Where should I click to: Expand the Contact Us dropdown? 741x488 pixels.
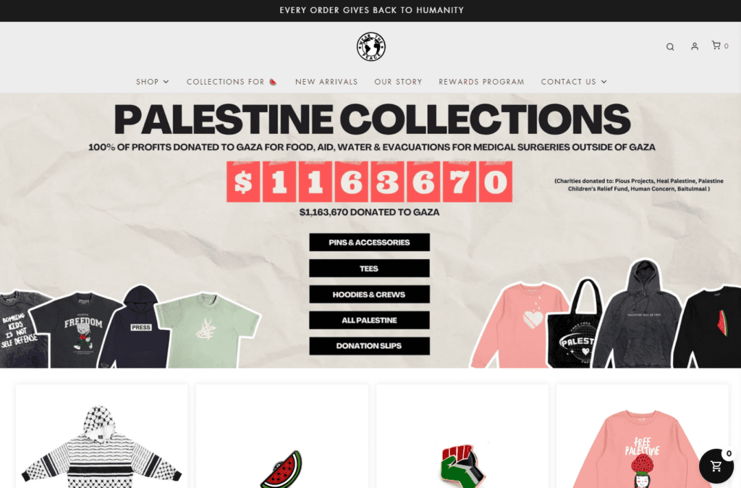tap(574, 82)
